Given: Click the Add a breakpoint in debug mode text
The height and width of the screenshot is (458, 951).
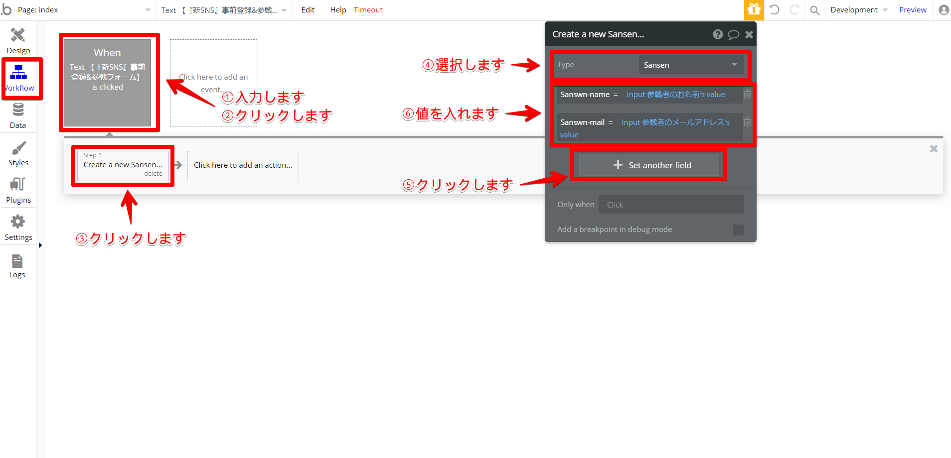Looking at the screenshot, I should tap(615, 229).
